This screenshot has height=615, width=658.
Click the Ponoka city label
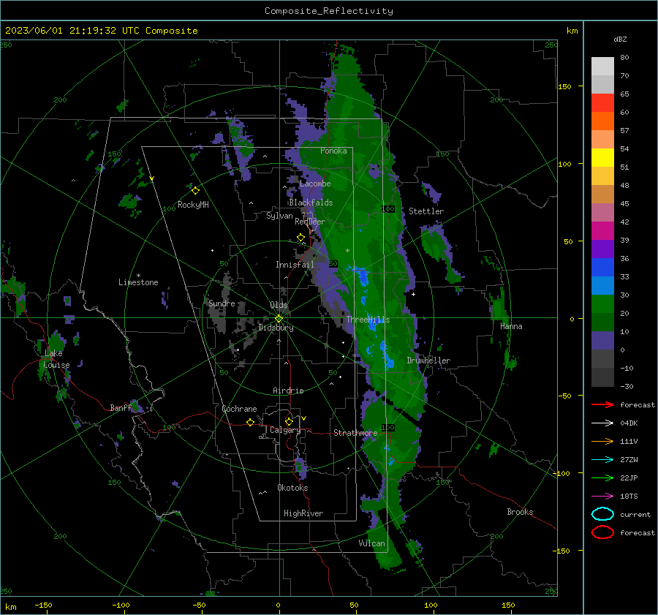(x=333, y=151)
